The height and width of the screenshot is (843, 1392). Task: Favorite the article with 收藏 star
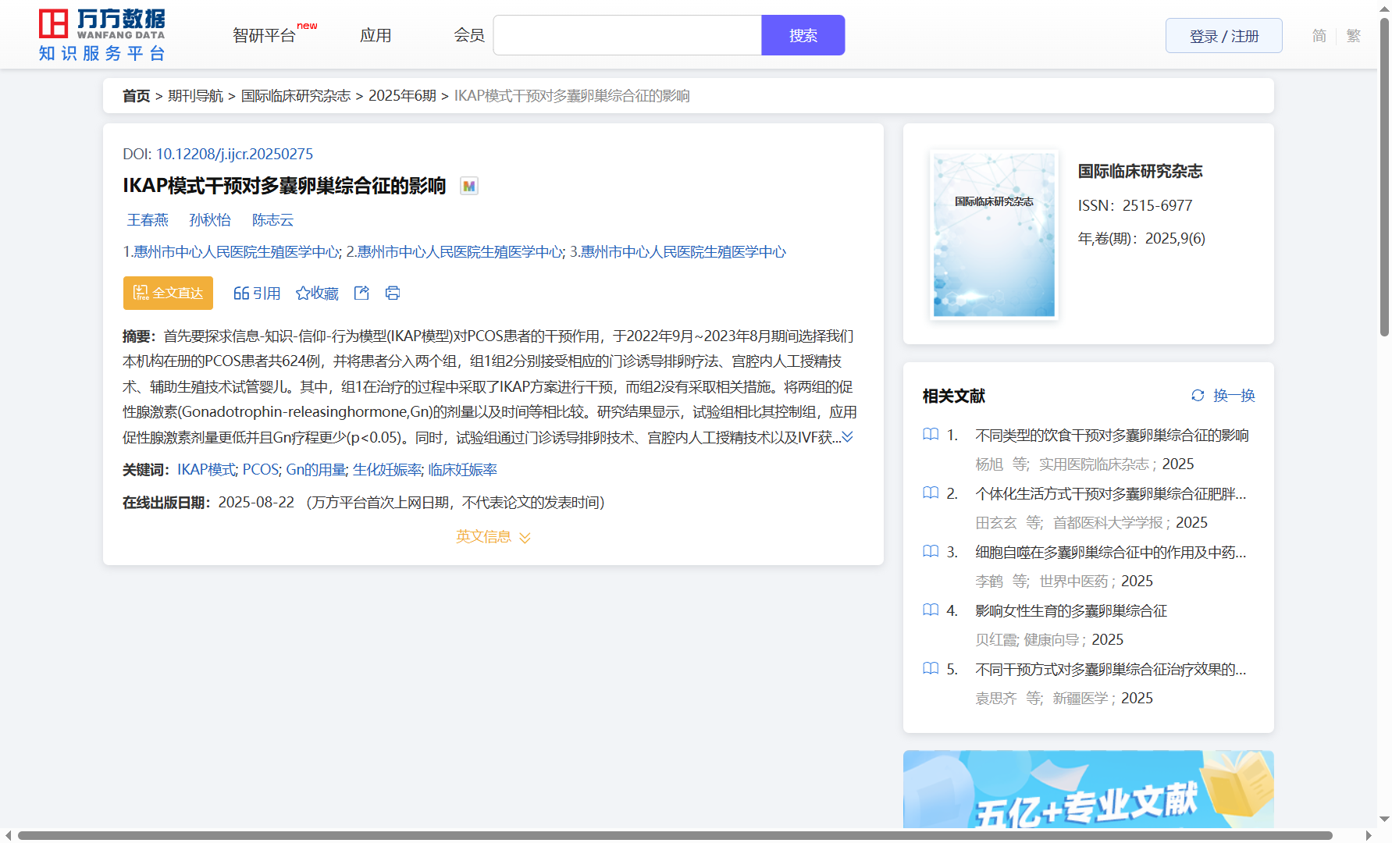point(317,293)
